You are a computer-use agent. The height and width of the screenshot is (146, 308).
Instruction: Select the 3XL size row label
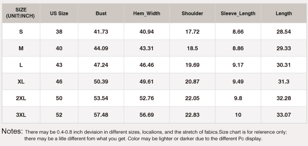(x=21, y=115)
